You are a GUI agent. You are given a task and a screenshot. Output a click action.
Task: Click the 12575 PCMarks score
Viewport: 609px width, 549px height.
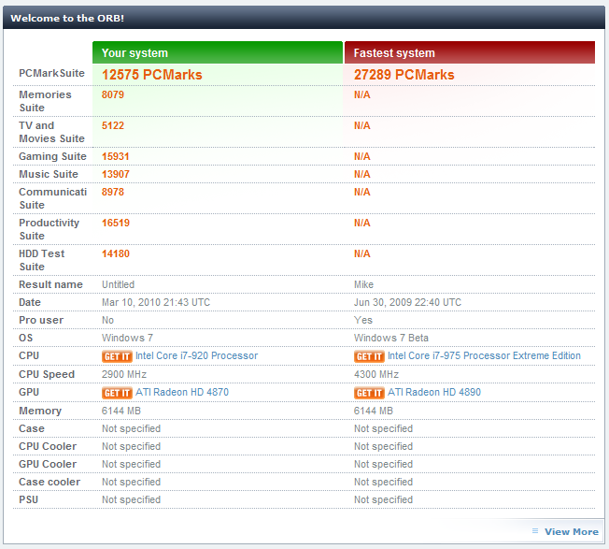click(152, 75)
